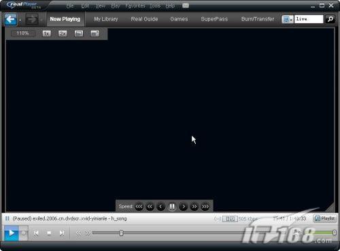
Task: Click the volume slider handle
Action: point(335,233)
